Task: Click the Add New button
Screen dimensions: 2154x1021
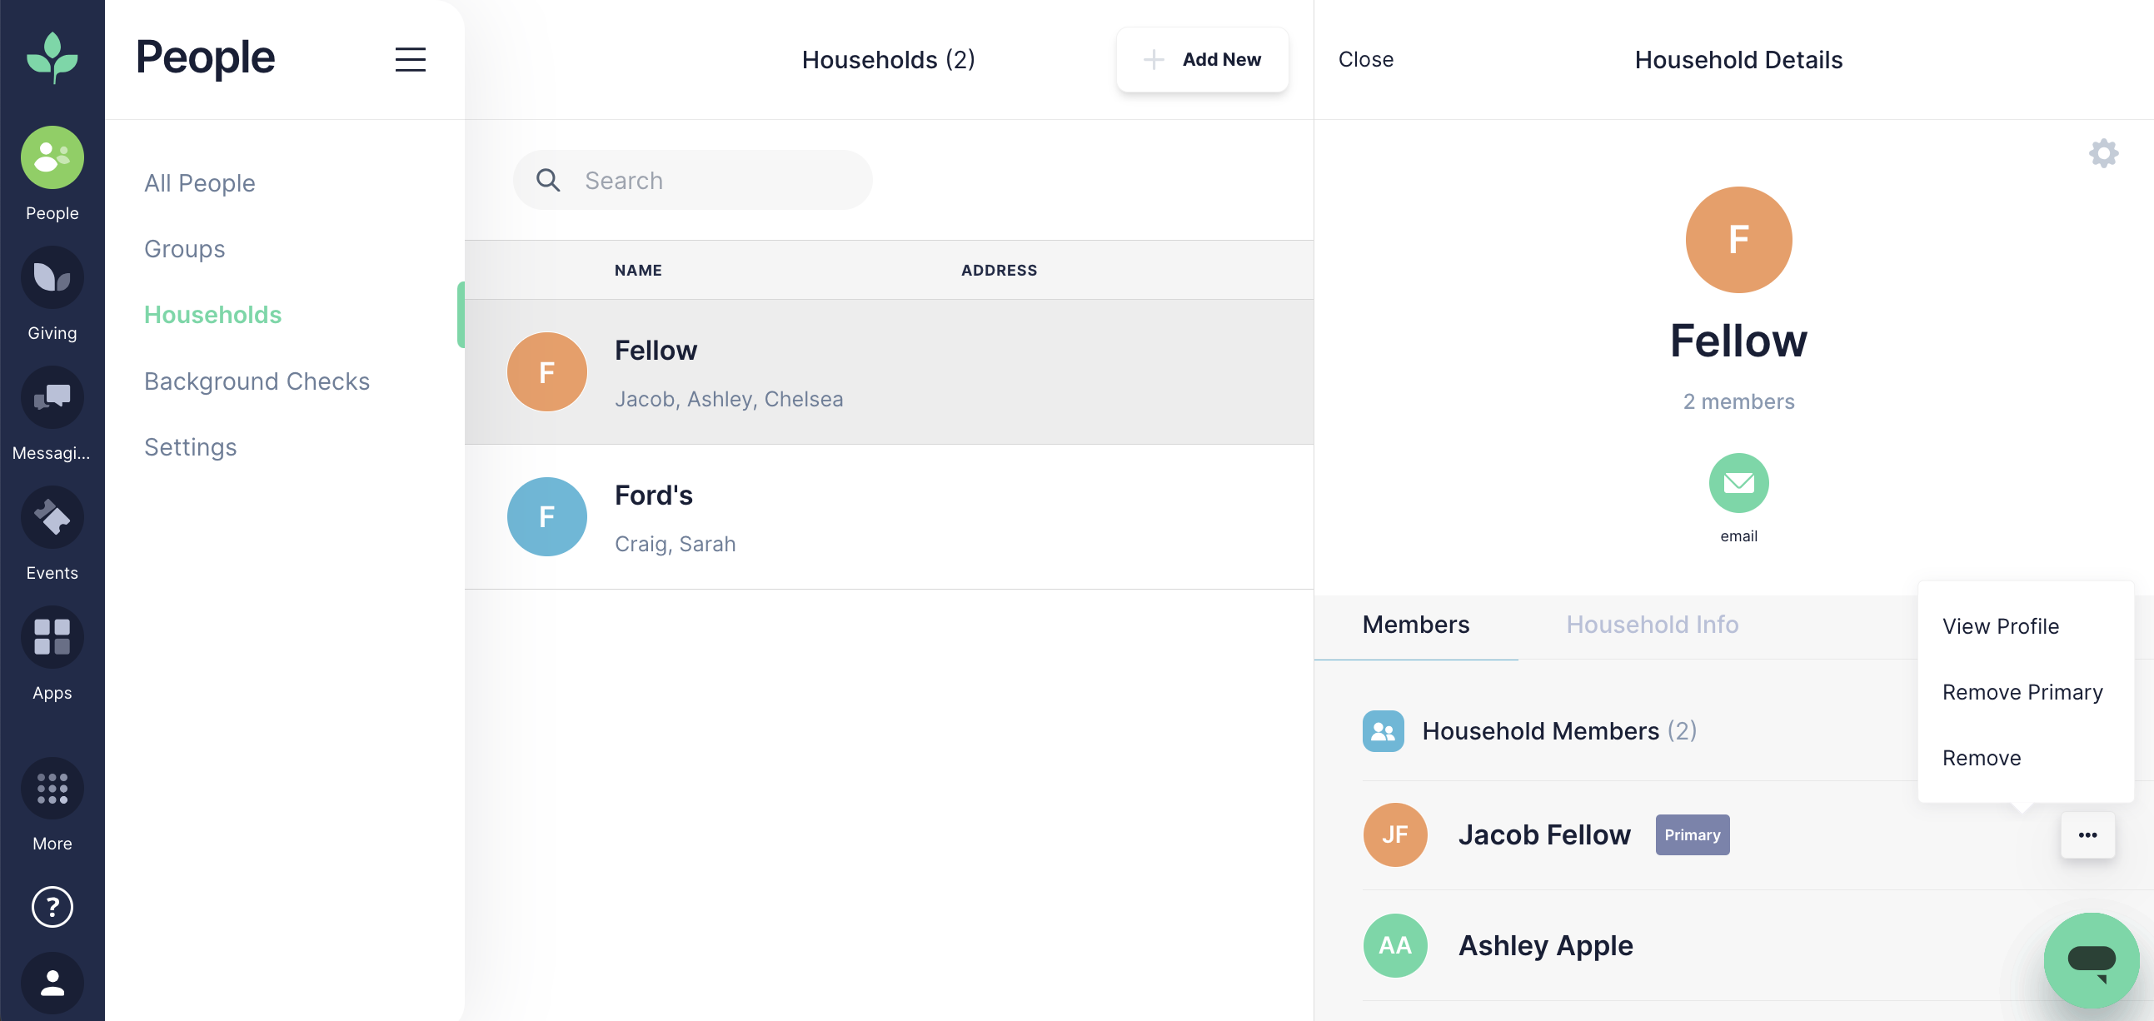Action: point(1202,59)
